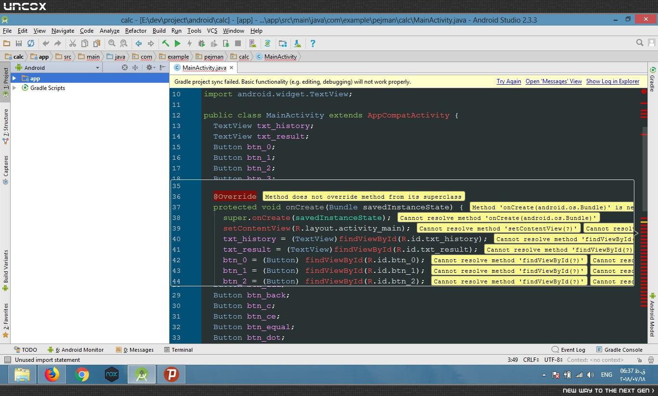The height and width of the screenshot is (396, 658).
Task: Click Scroll from Source target icon
Action: click(x=125, y=68)
